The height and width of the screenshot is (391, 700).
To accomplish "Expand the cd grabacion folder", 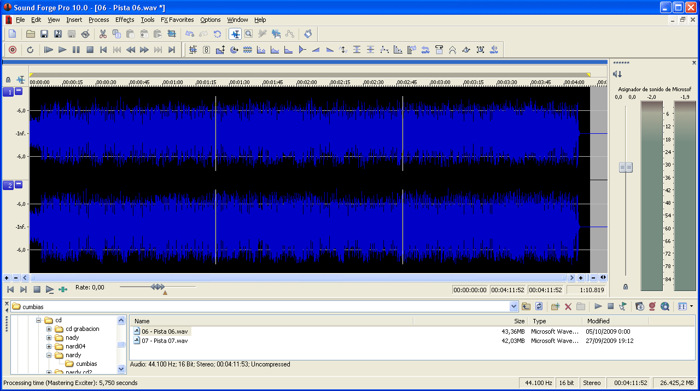I will click(49, 329).
